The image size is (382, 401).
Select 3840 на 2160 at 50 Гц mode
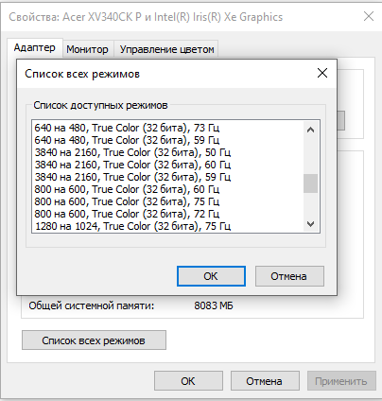pyautogui.click(x=132, y=152)
